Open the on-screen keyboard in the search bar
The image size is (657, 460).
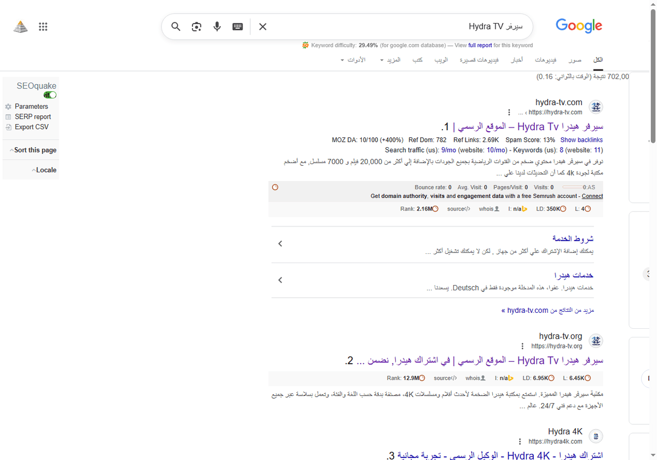[237, 26]
